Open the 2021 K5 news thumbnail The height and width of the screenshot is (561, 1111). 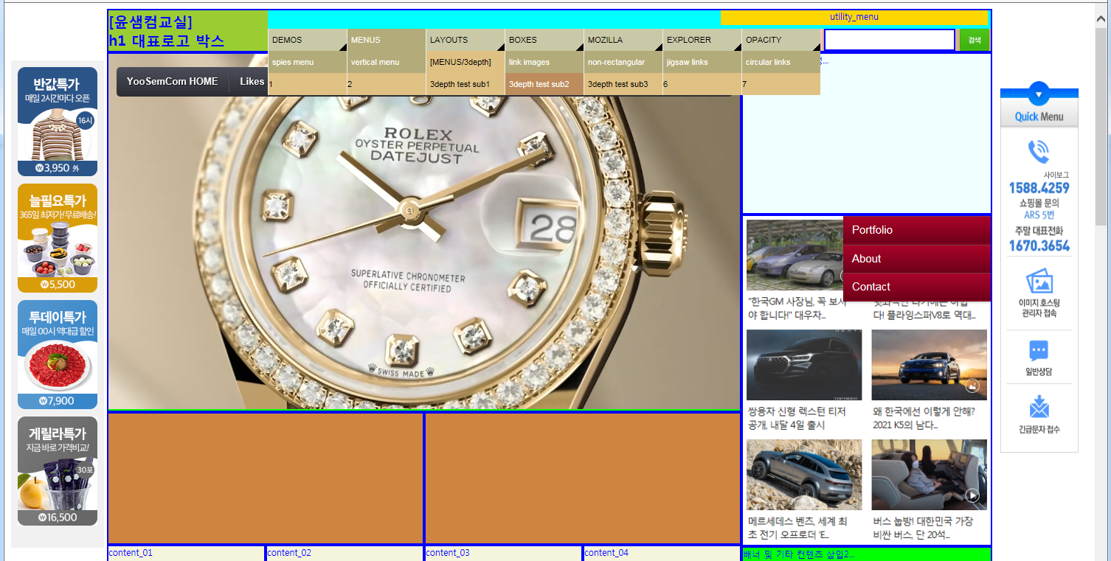(x=929, y=365)
